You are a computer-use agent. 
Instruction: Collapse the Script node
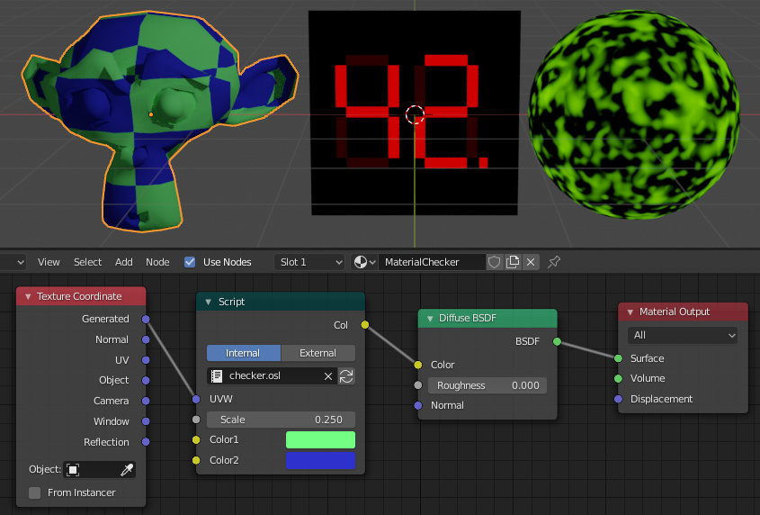209,302
